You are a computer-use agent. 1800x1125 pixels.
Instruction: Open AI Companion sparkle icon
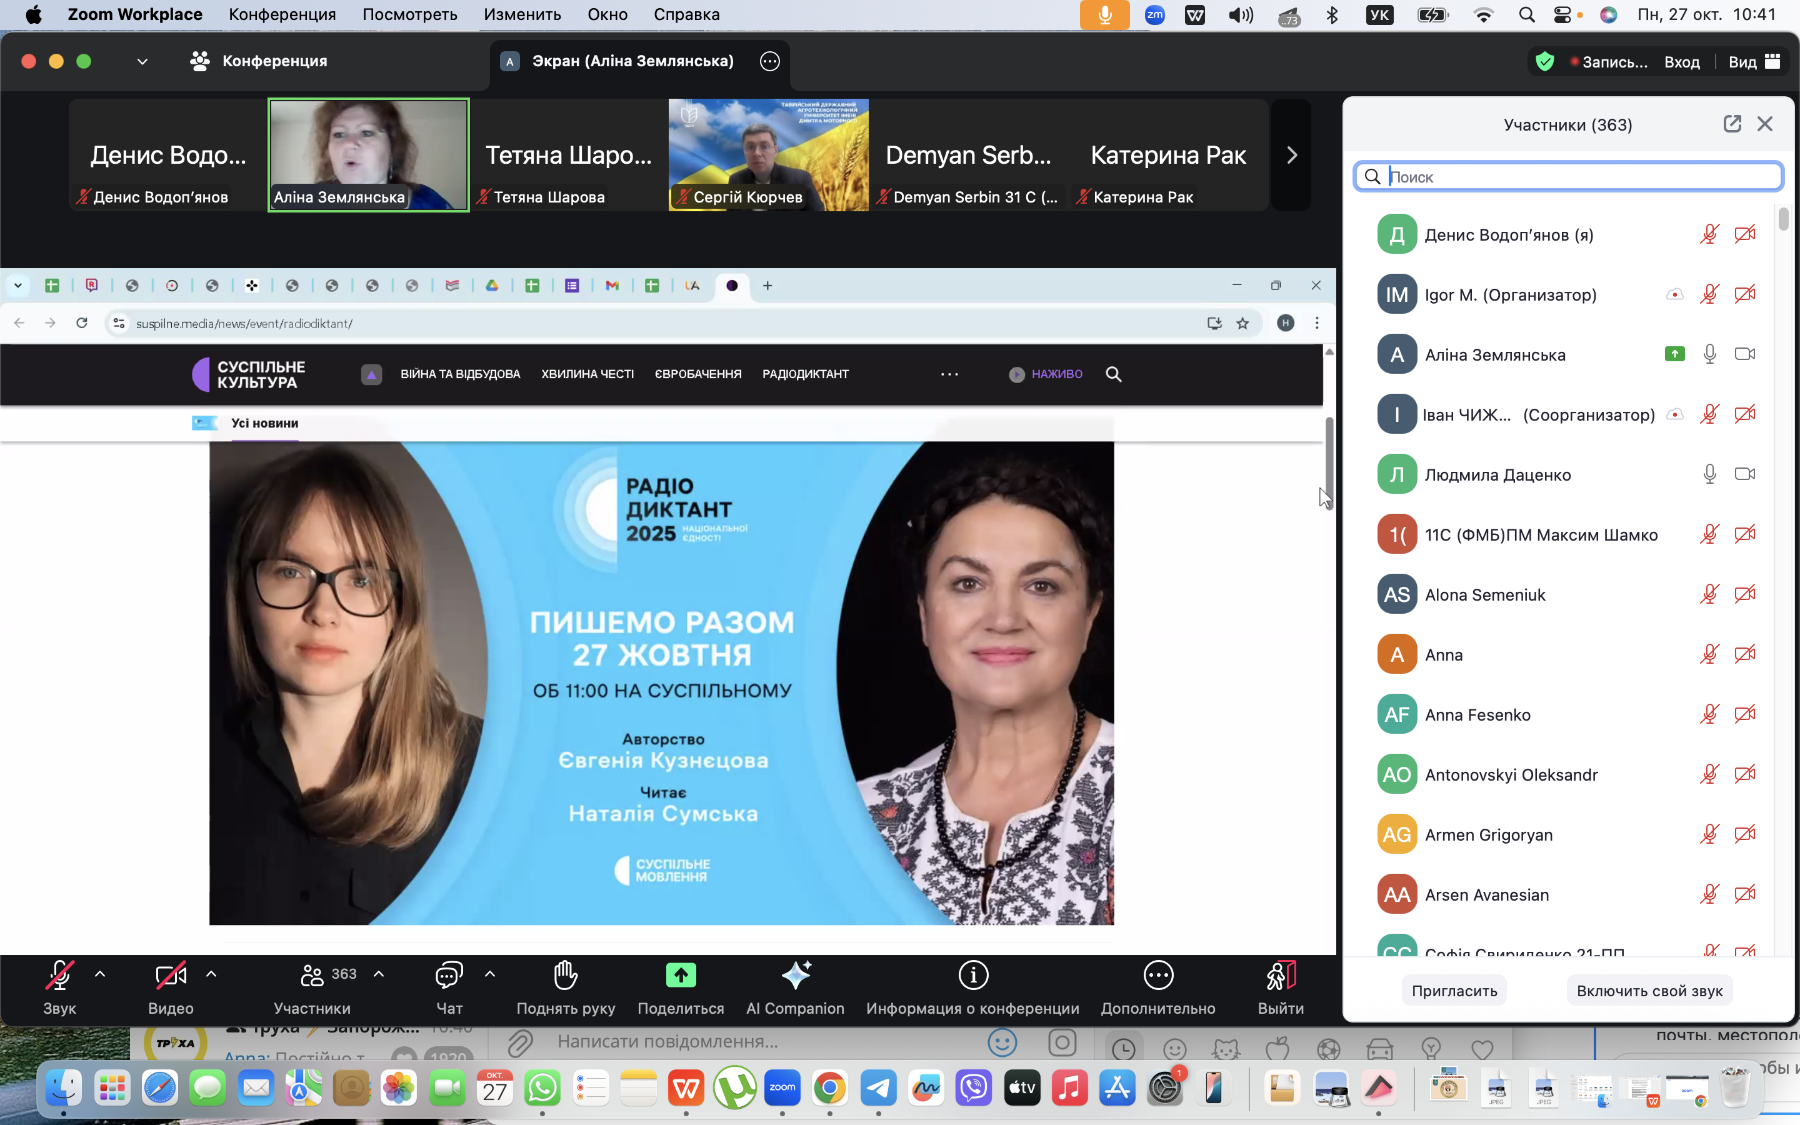coord(795,975)
